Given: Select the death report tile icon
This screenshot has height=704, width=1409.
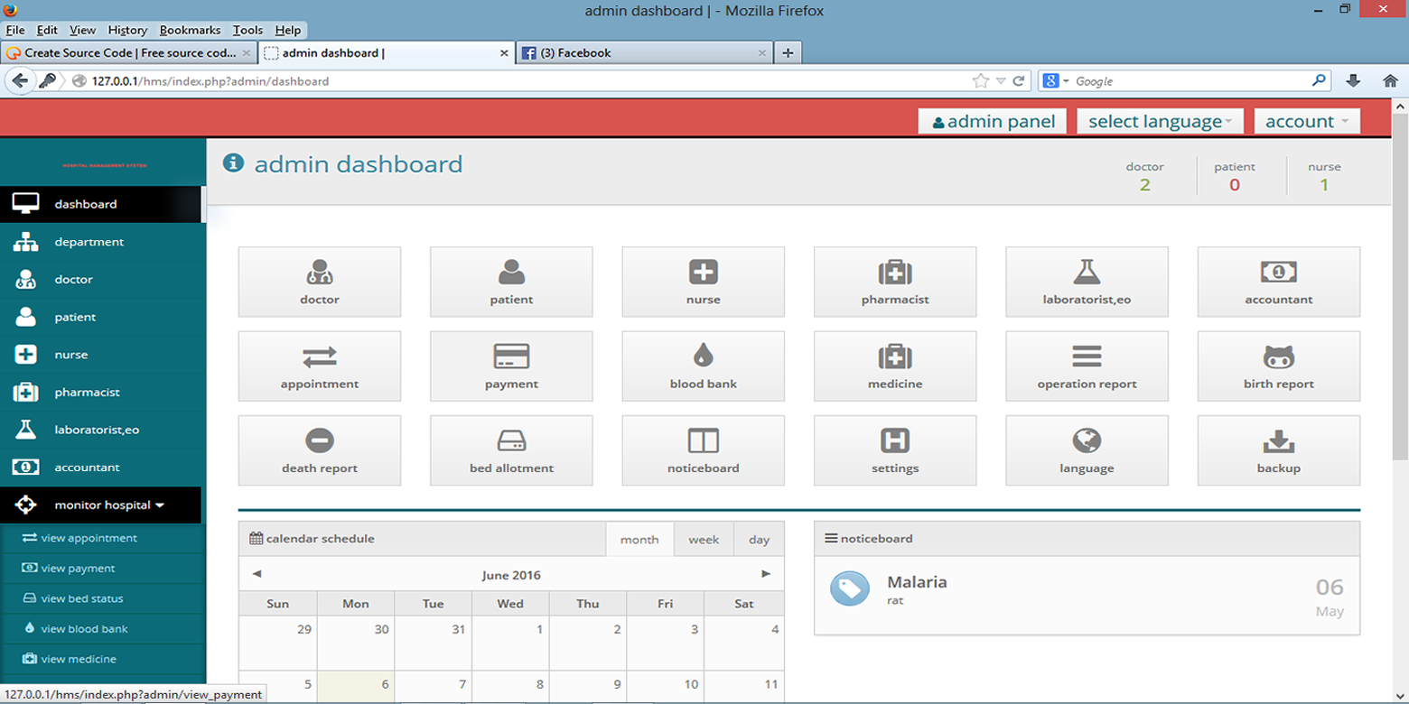Looking at the screenshot, I should pos(320,440).
